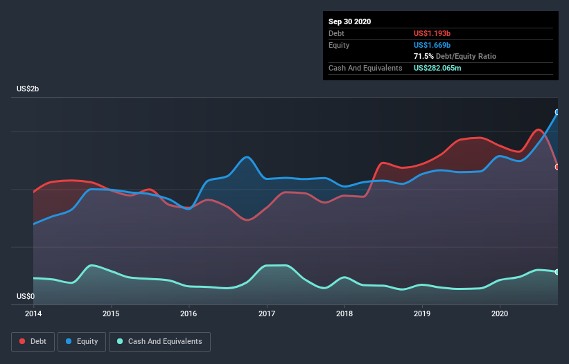
Task: Click the 2016 axis label
Action: pyautogui.click(x=189, y=313)
